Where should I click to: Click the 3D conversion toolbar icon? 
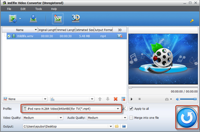point(76,19)
